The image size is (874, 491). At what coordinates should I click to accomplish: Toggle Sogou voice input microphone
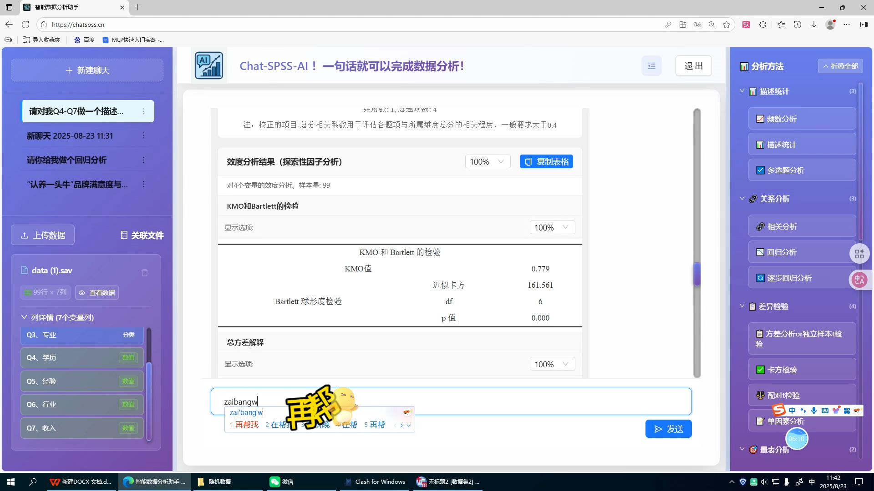click(x=814, y=411)
